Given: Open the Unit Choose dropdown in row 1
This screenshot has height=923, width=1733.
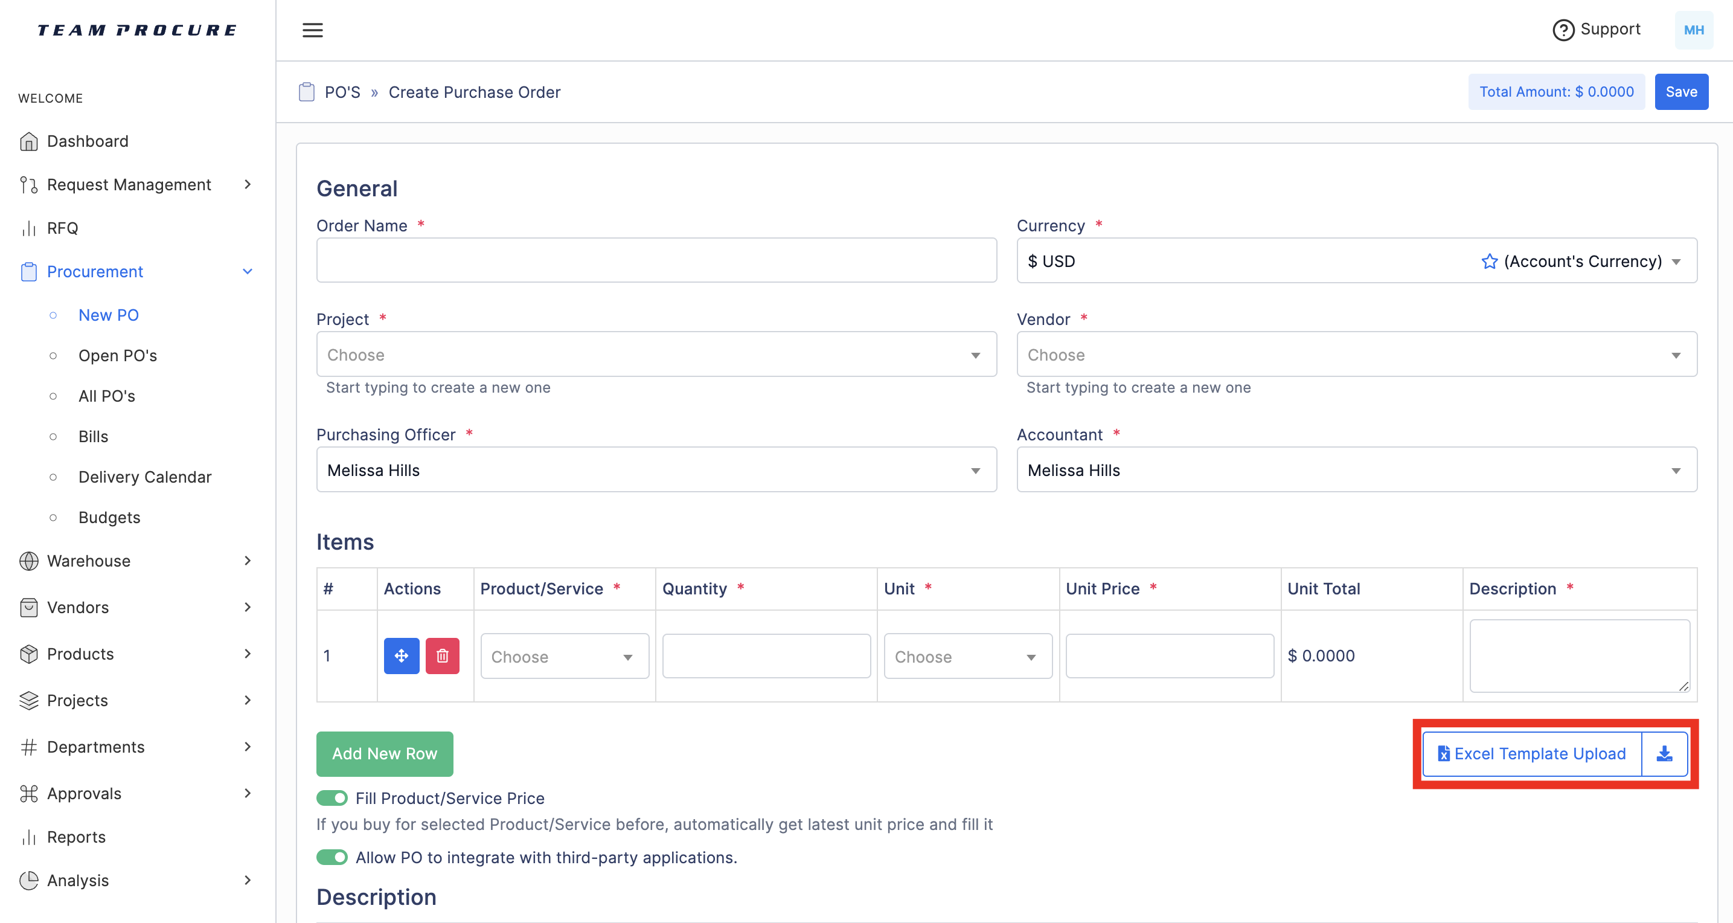Looking at the screenshot, I should click(x=967, y=657).
